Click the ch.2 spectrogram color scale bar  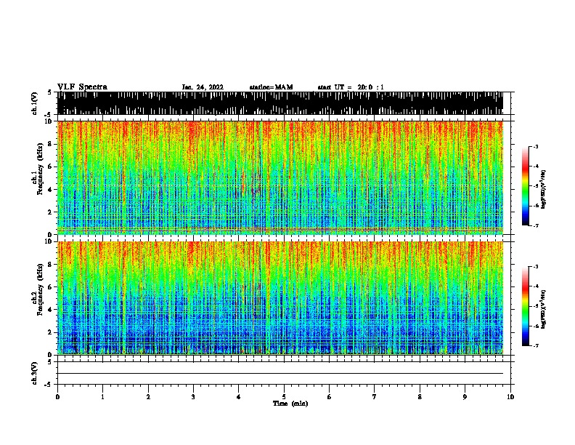tap(526, 306)
